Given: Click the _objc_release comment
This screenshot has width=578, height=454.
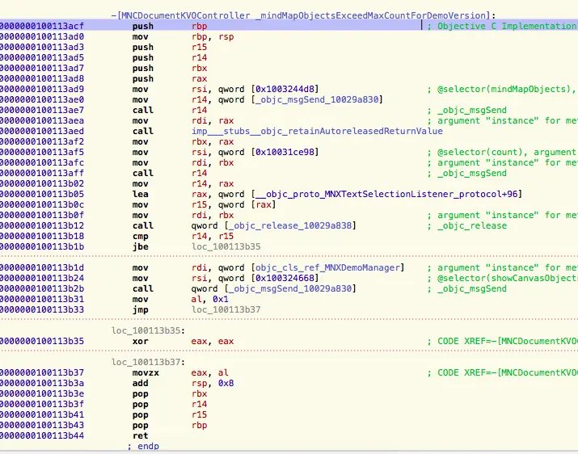Looking at the screenshot, I should pos(467,226).
